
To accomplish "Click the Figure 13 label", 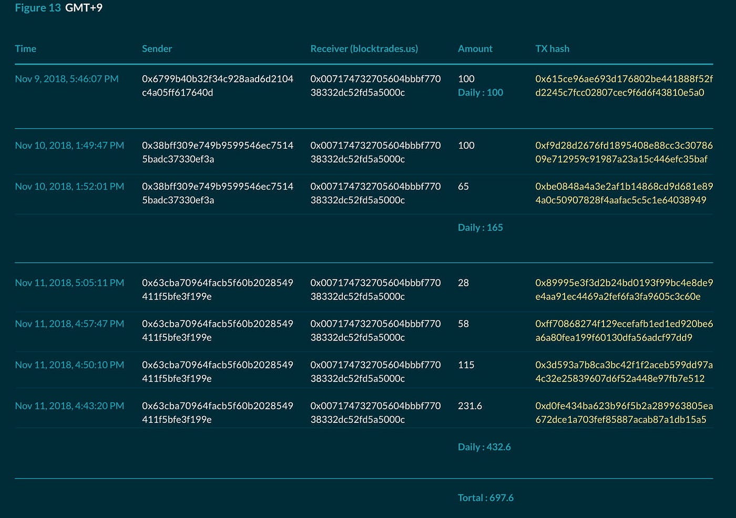I will 38,7.
